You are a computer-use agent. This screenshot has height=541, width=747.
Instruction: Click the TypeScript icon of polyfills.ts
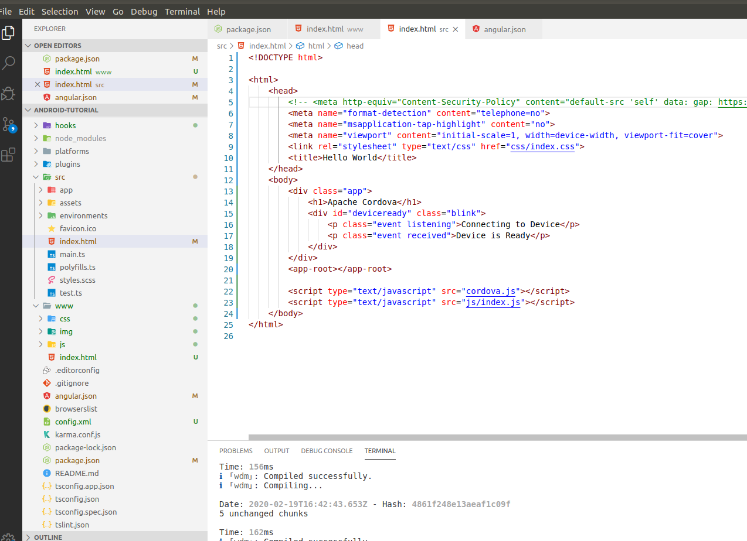point(51,267)
